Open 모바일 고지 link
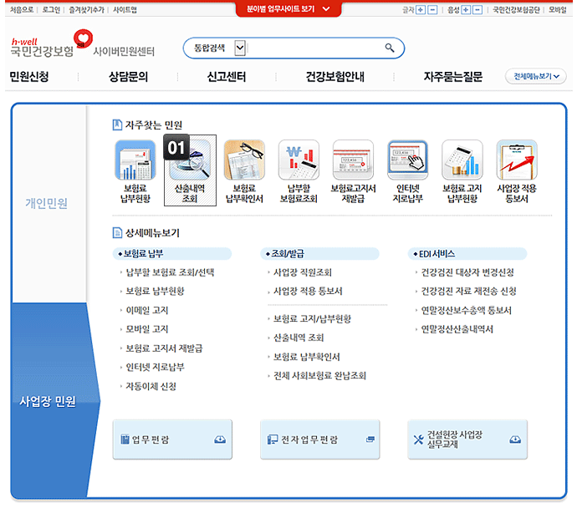This screenshot has width=577, height=508. point(147,329)
